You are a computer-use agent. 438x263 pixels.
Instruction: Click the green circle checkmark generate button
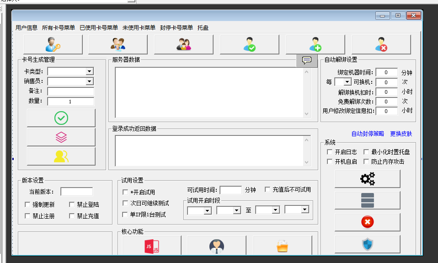click(61, 118)
